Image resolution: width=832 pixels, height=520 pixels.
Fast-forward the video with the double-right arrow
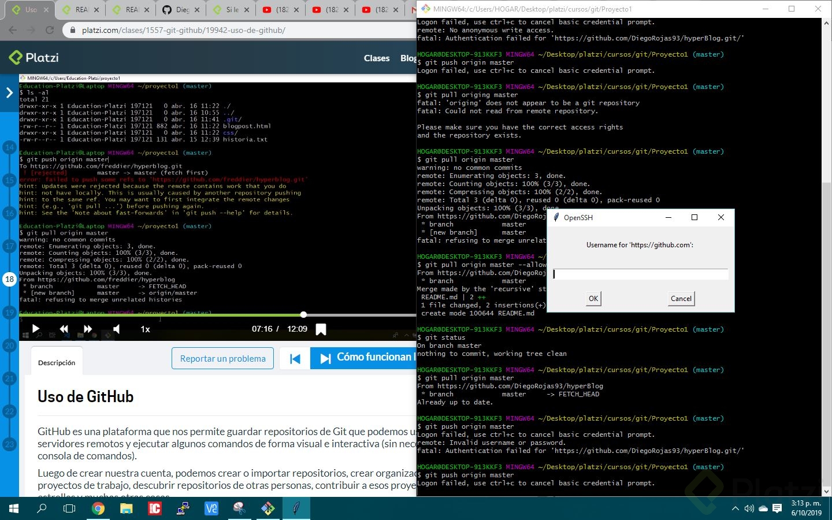click(x=88, y=329)
